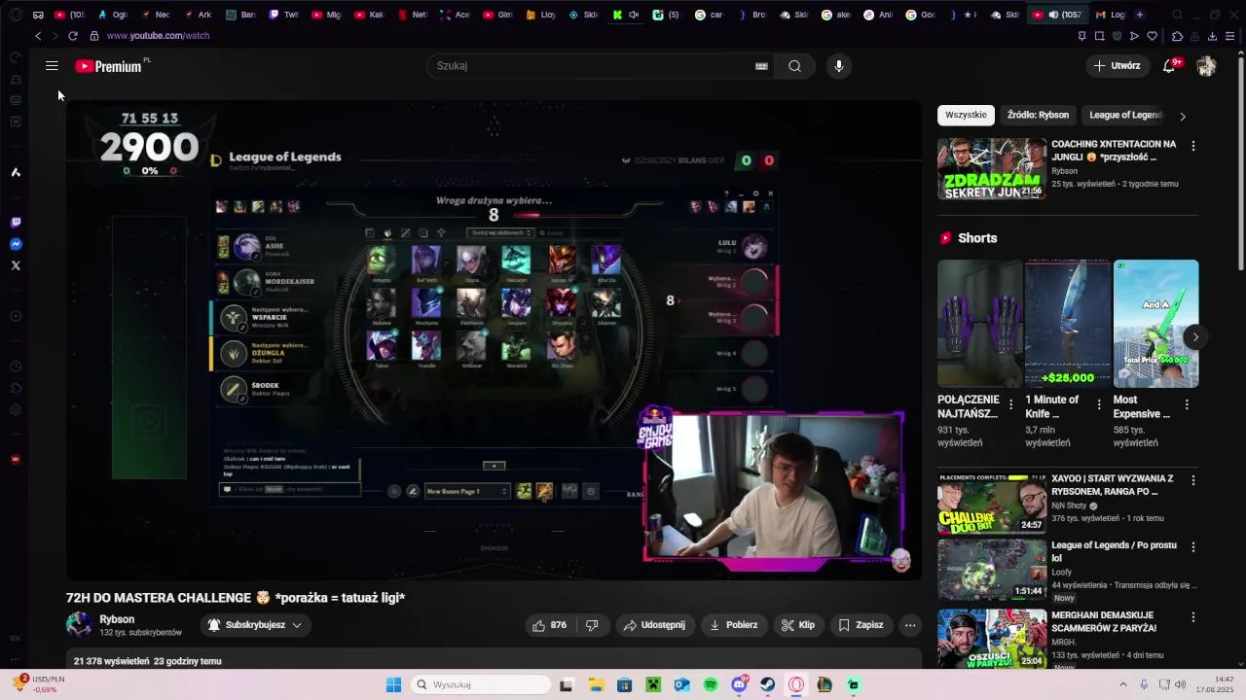Add page to bookmarks heart icon
The width and height of the screenshot is (1246, 700).
click(1152, 36)
